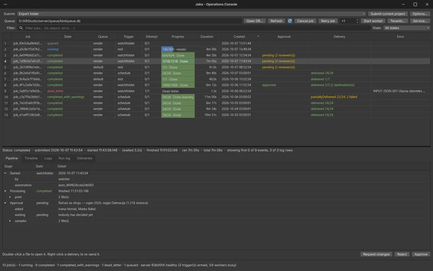The height and width of the screenshot is (271, 433).
Task: Collapse the Started pipeline stage
Action: pyautogui.click(x=5, y=173)
